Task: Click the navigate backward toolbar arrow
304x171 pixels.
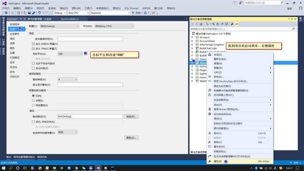Action: [x=6, y=13]
